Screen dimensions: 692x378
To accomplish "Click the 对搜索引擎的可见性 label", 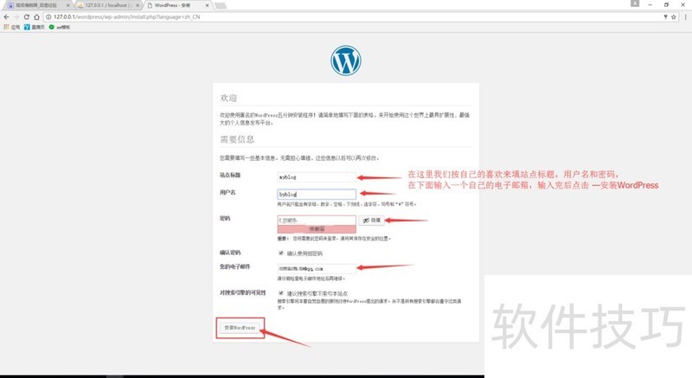I will (243, 292).
